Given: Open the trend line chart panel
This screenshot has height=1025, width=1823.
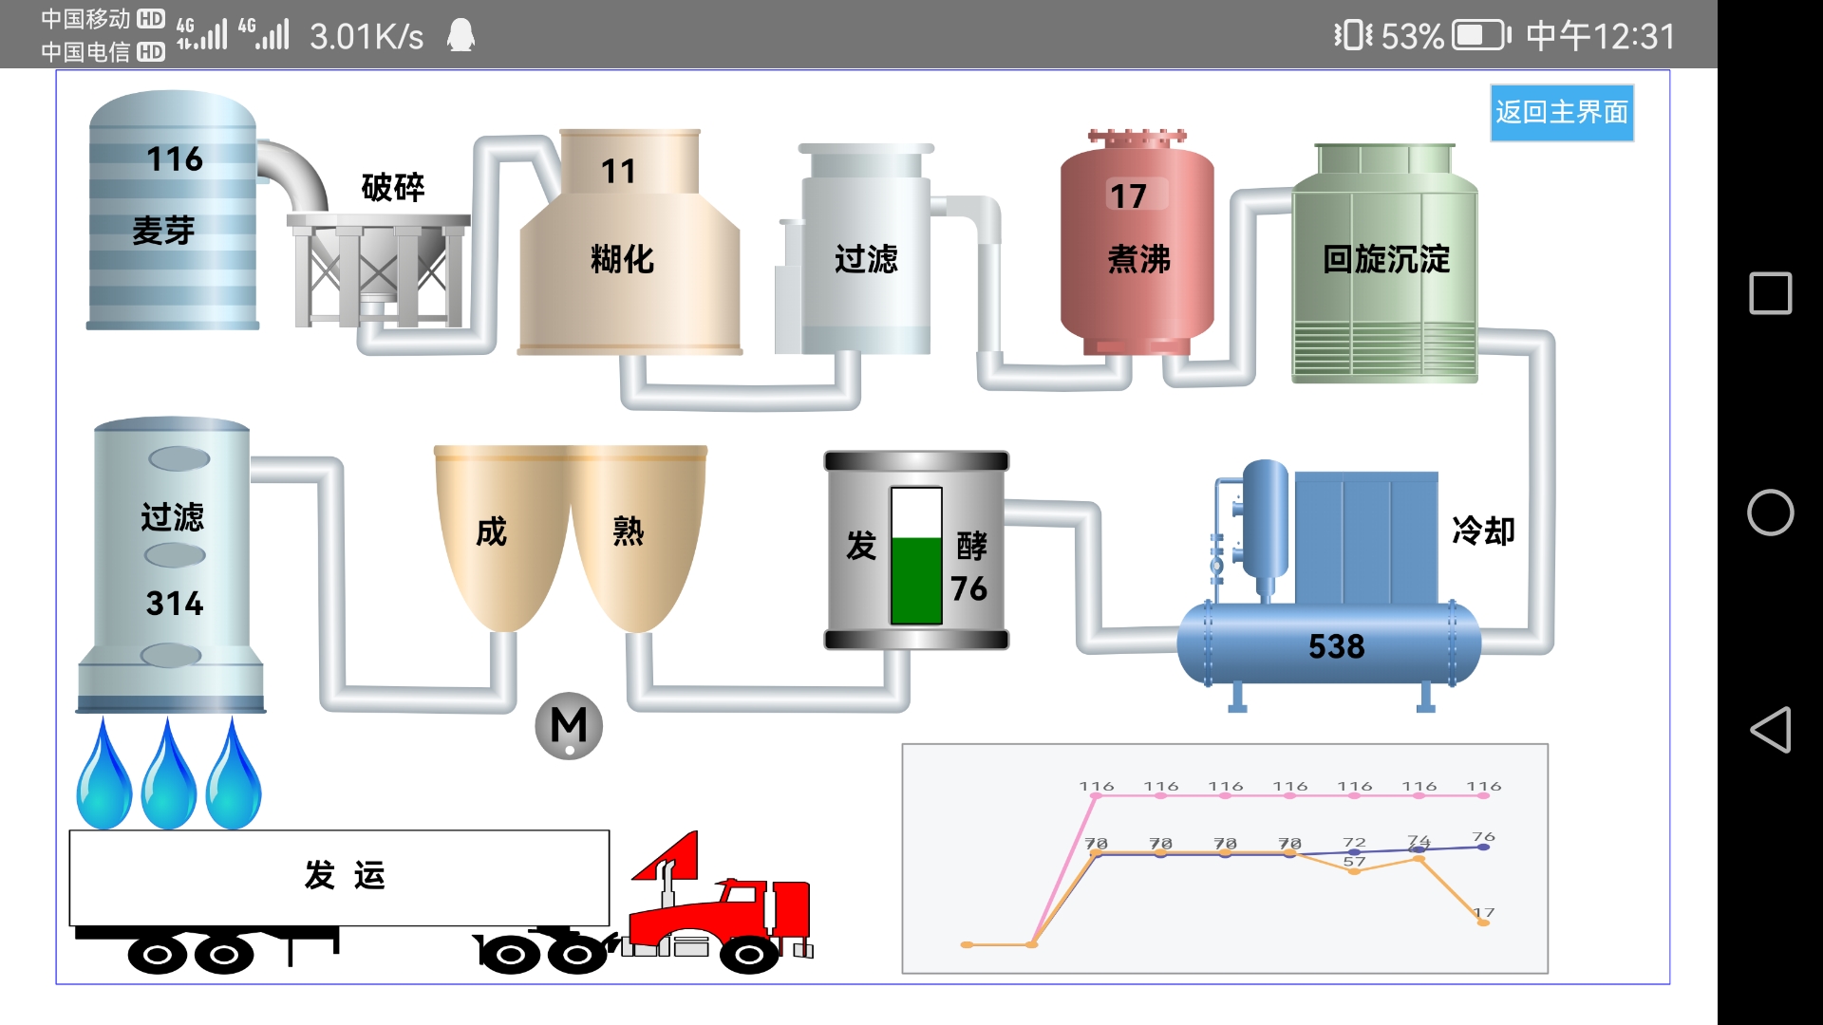Looking at the screenshot, I should coord(1225,859).
